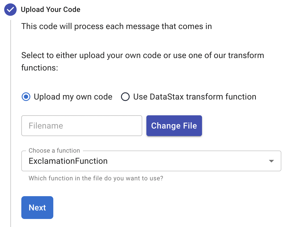This screenshot has width=286, height=227.
Task: Click the "Select to either upload your own code" text
Action: pos(142,55)
